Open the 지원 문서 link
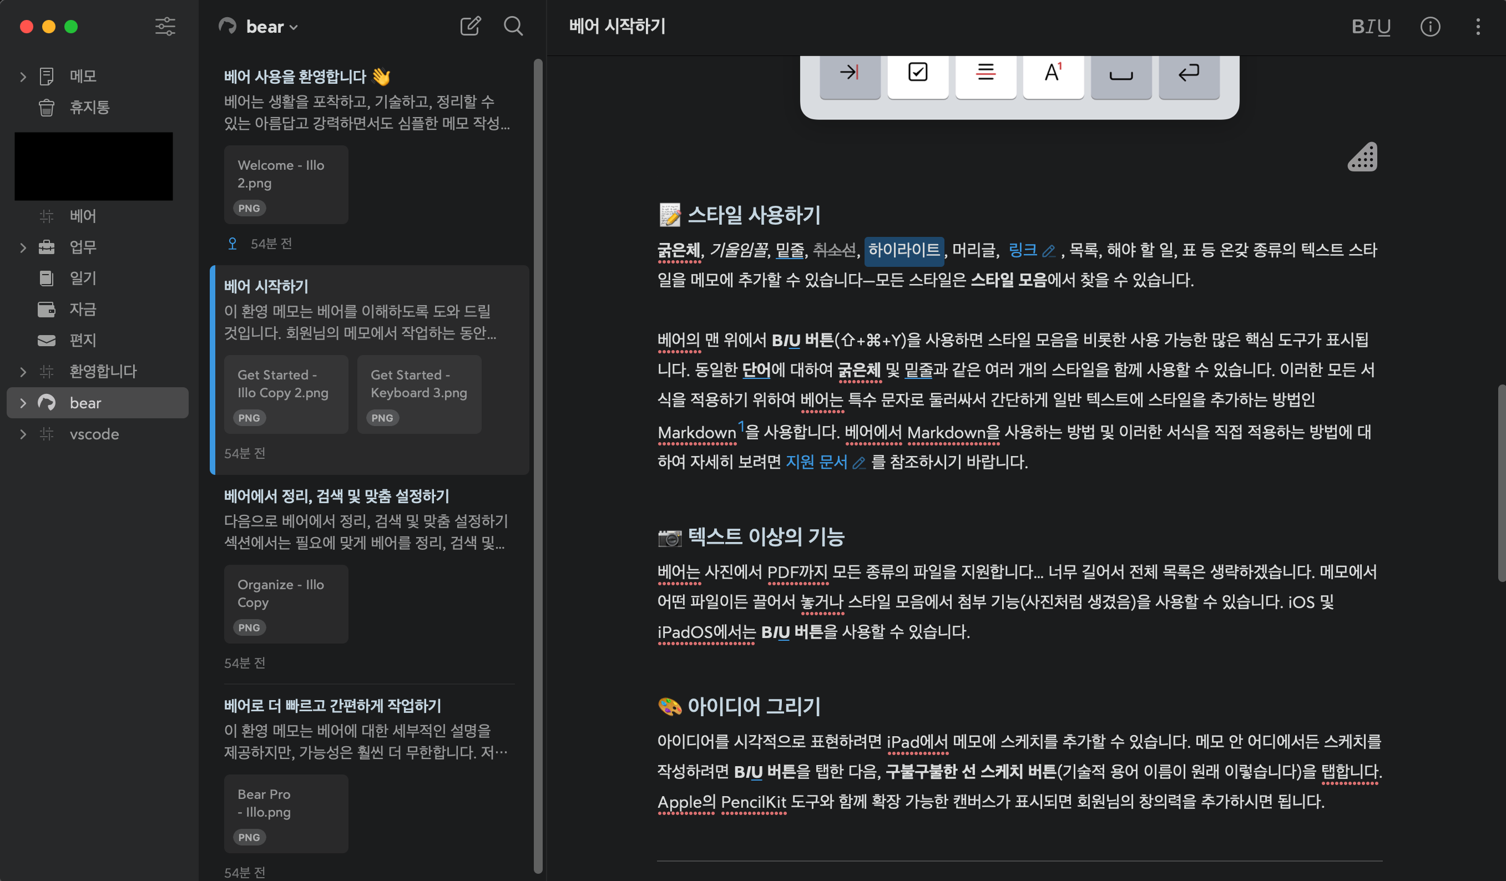This screenshot has width=1506, height=881. coord(816,462)
